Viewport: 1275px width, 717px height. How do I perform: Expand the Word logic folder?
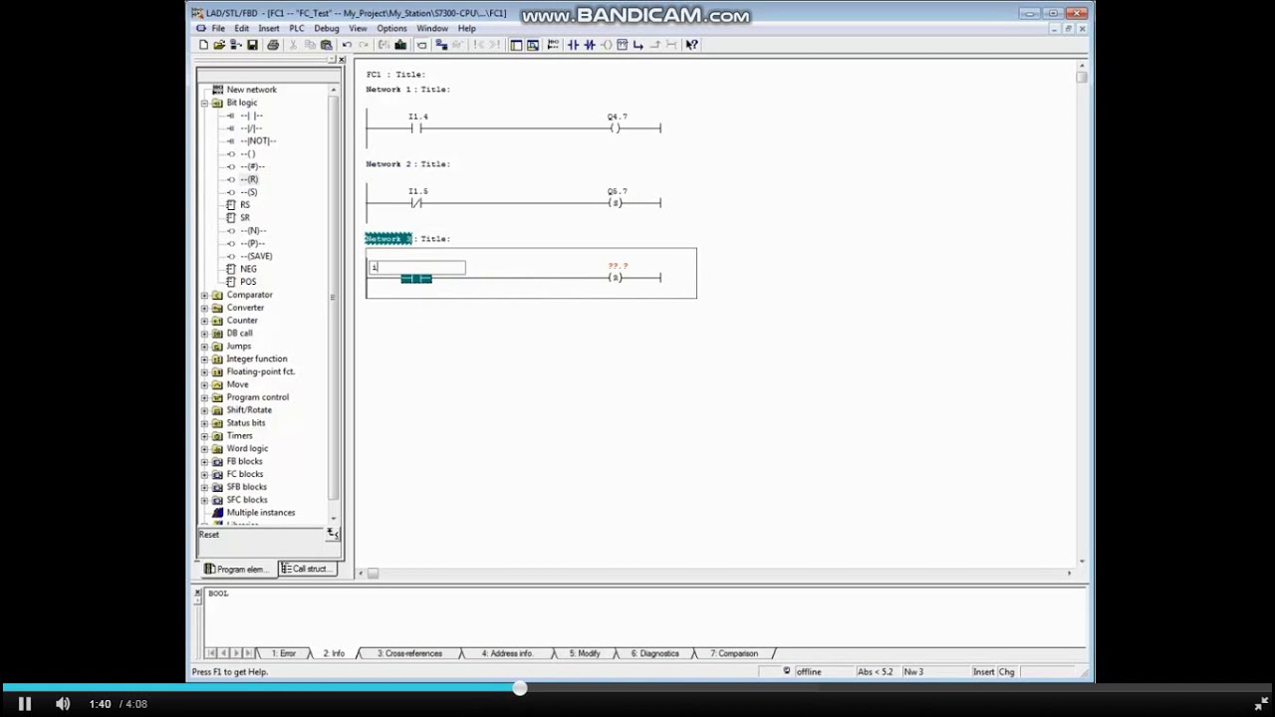pyautogui.click(x=204, y=448)
